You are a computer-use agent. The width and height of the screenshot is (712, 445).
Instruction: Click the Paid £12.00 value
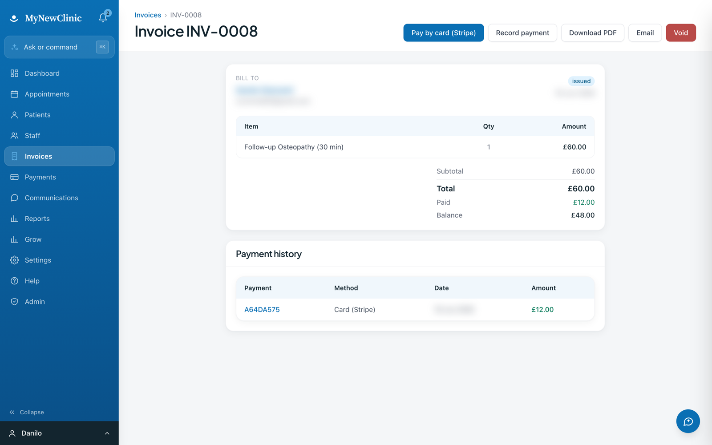click(x=584, y=202)
